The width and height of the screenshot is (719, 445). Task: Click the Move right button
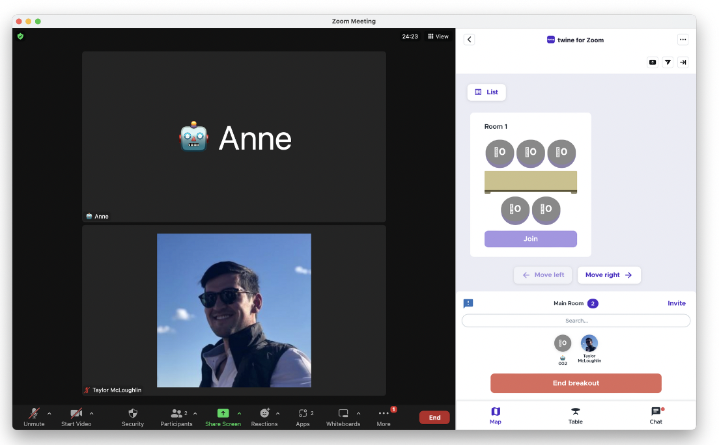tap(609, 275)
